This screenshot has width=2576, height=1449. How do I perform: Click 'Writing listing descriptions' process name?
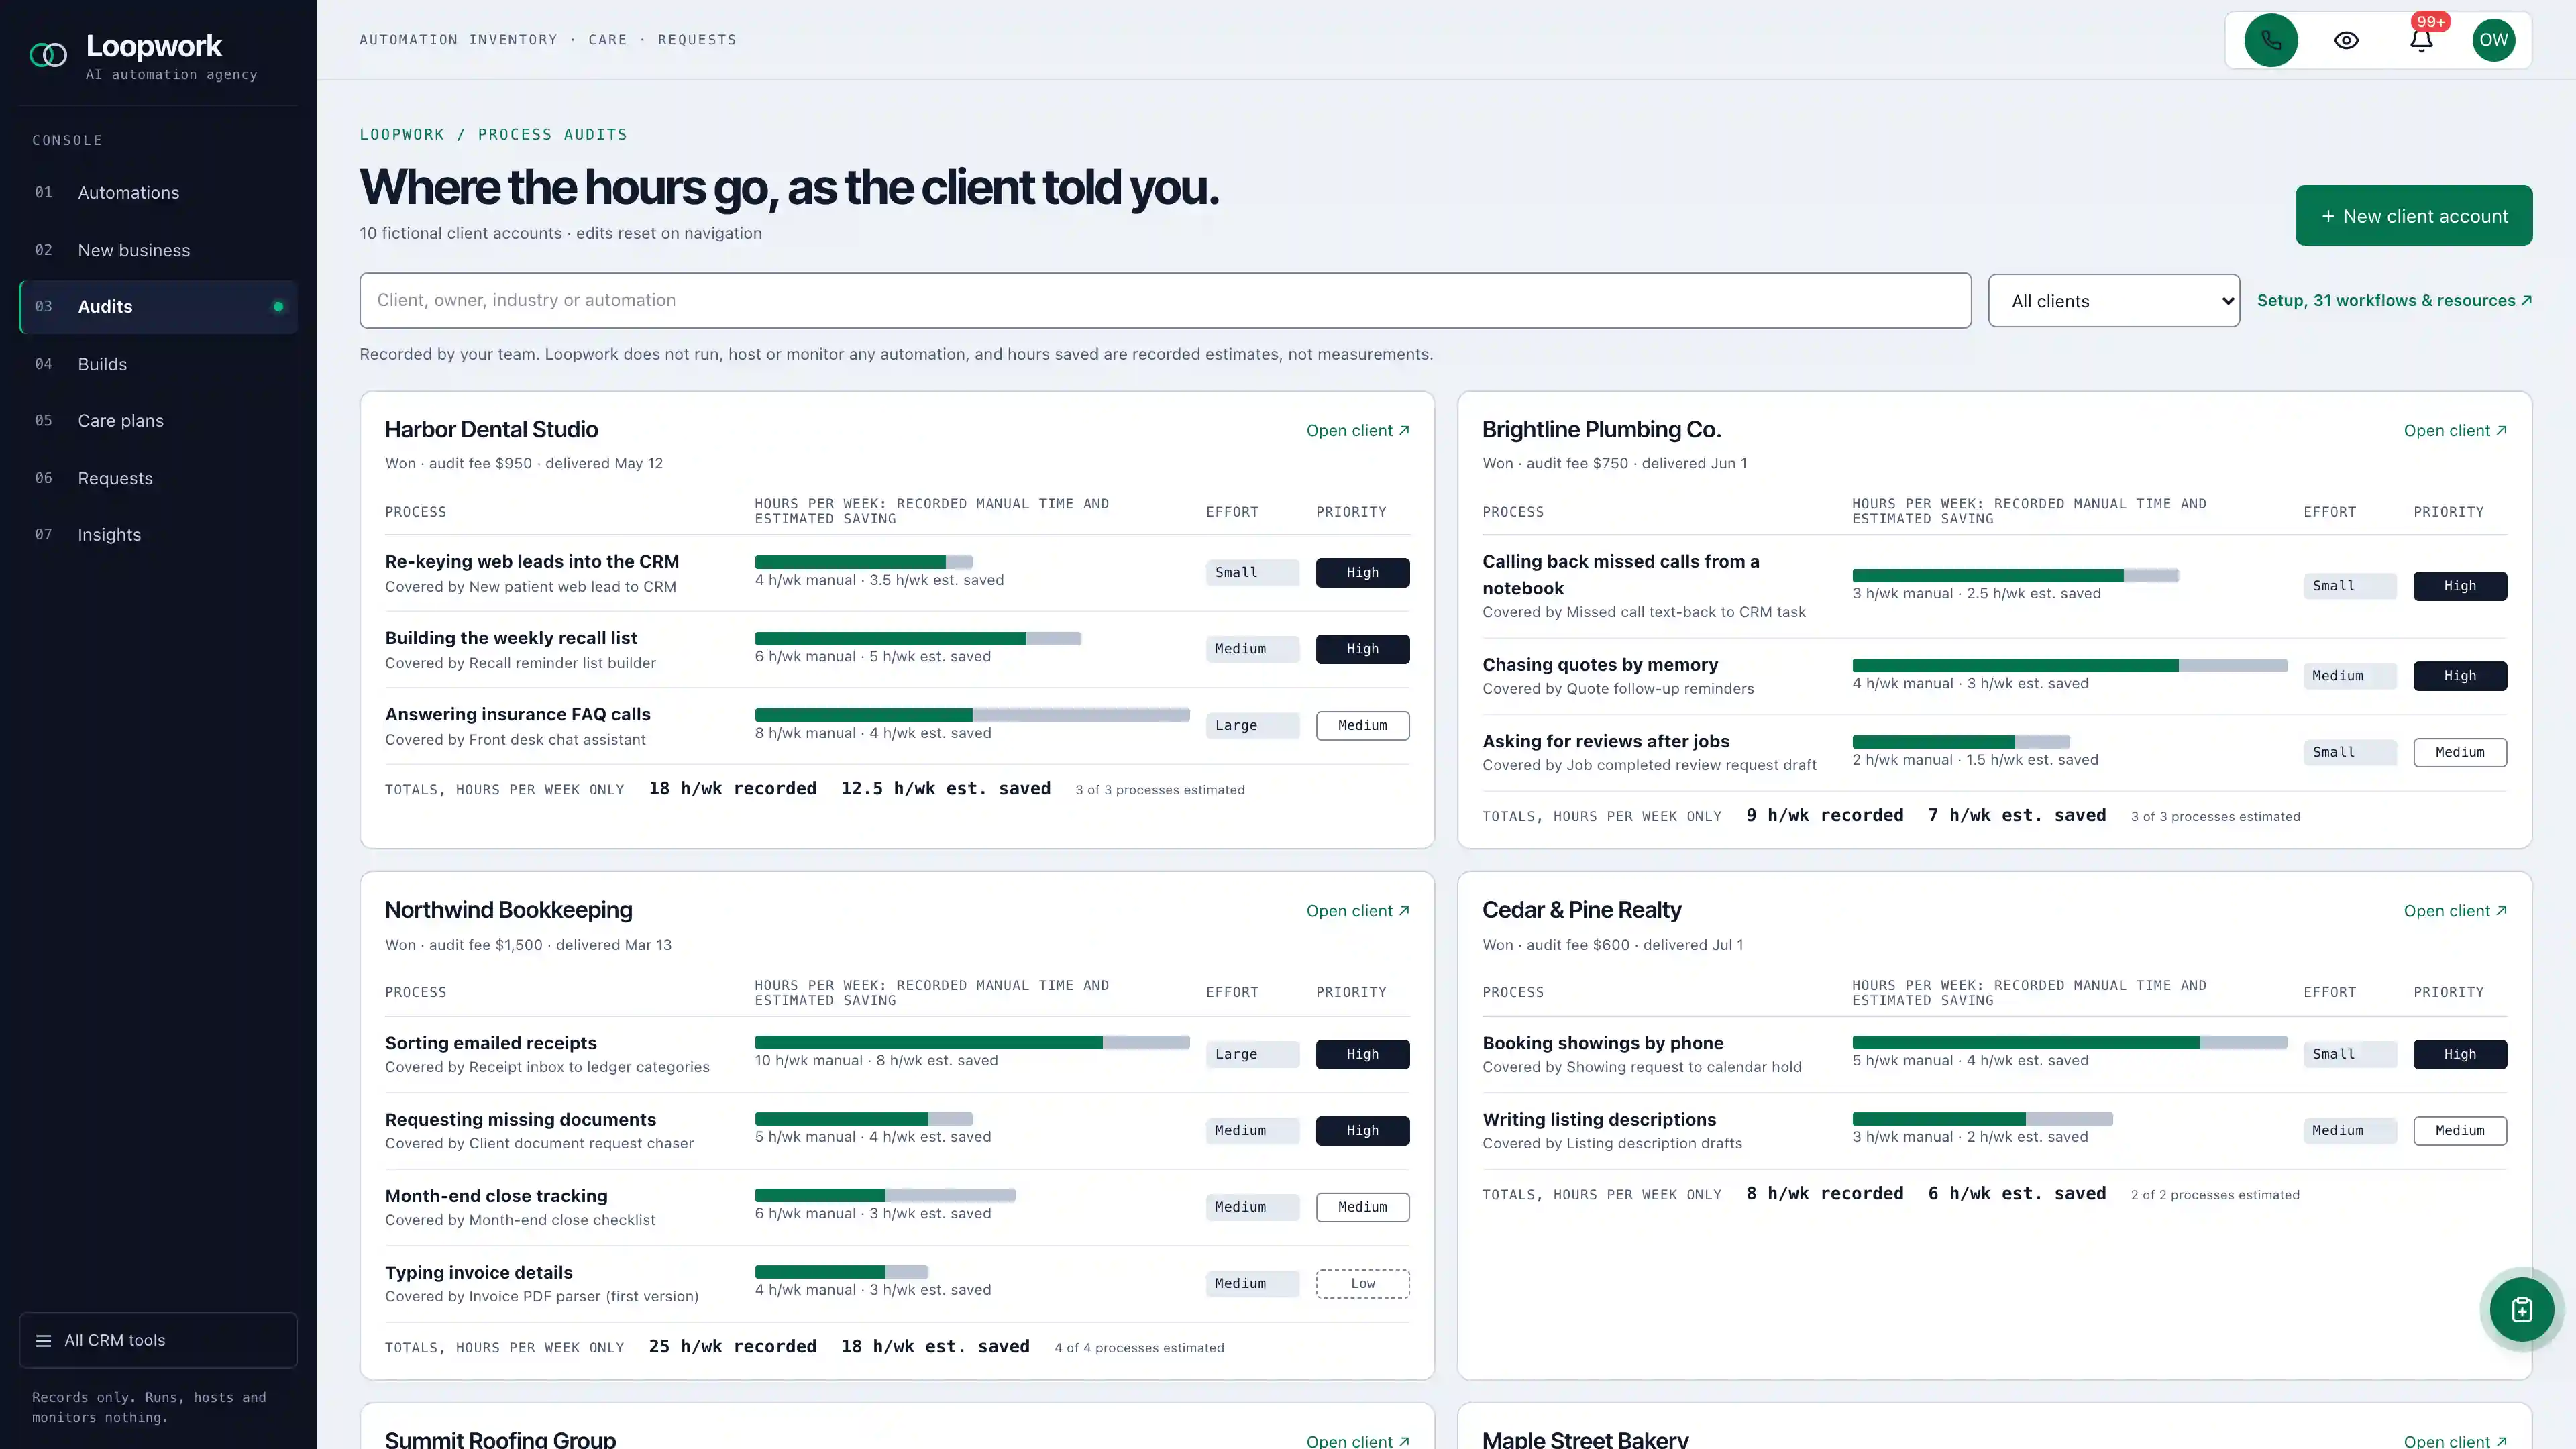point(1598,1119)
